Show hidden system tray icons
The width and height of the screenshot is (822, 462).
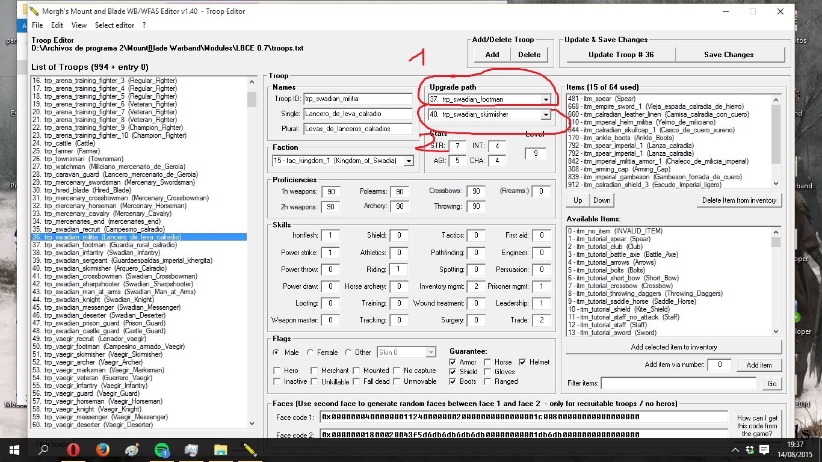pos(735,449)
